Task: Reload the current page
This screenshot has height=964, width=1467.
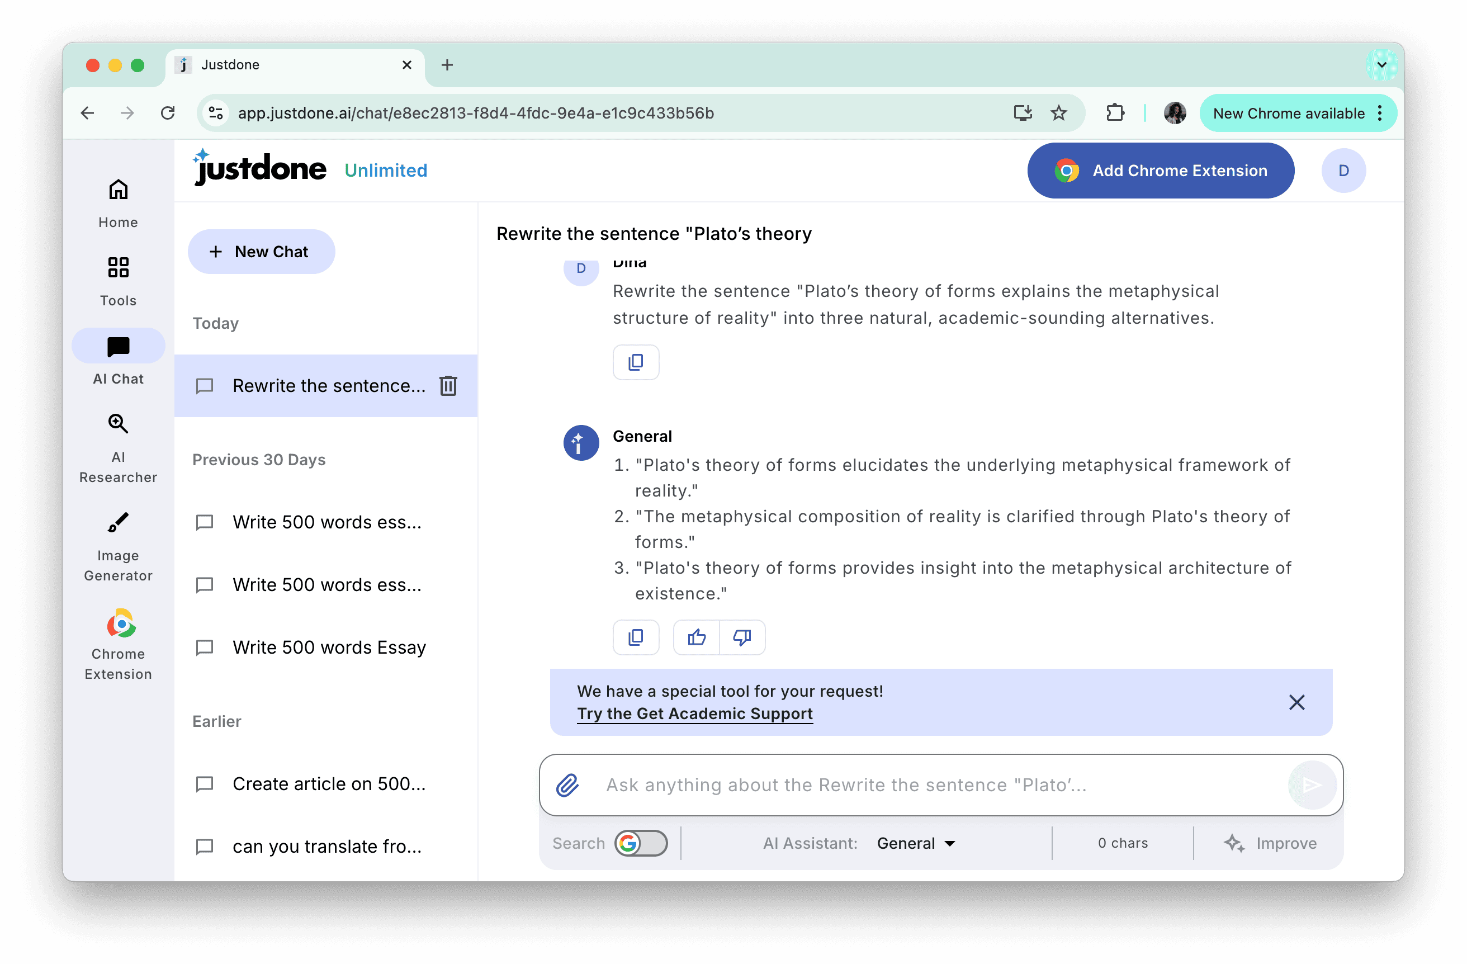Action: click(168, 113)
